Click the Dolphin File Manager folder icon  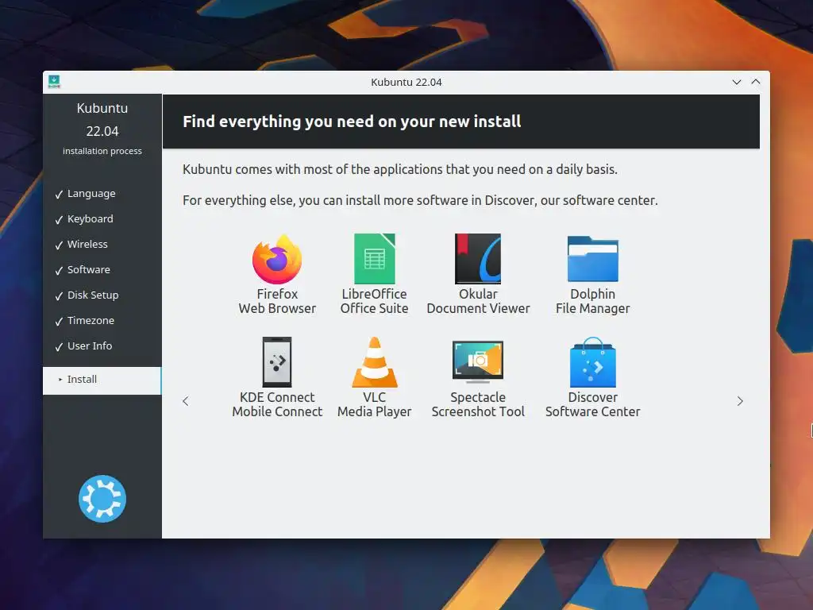click(x=592, y=259)
